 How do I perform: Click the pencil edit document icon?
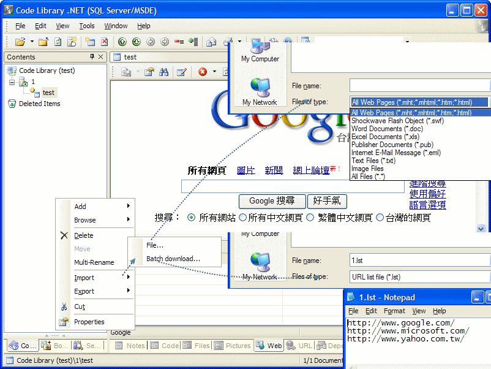[x=182, y=72]
